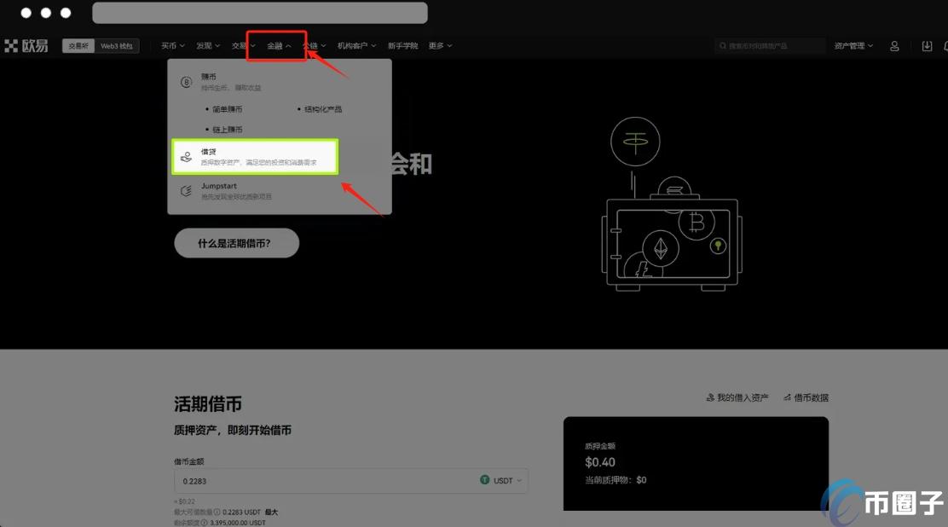The width and height of the screenshot is (948, 527).
Task: Click the search box in header
Action: pyautogui.click(x=770, y=46)
